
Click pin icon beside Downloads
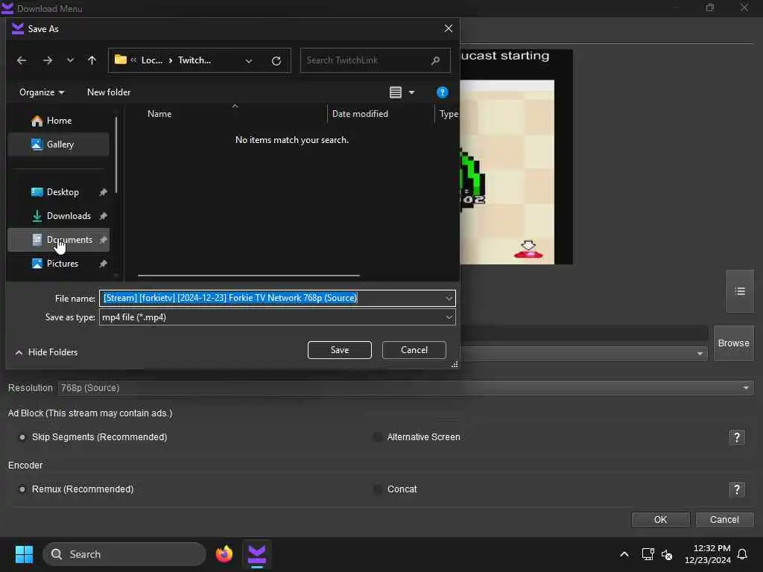click(x=103, y=216)
